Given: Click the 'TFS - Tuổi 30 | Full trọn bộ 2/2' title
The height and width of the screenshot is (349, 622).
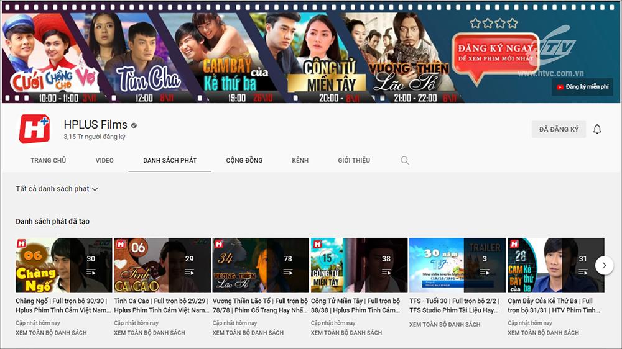Looking at the screenshot, I should coord(454,306).
